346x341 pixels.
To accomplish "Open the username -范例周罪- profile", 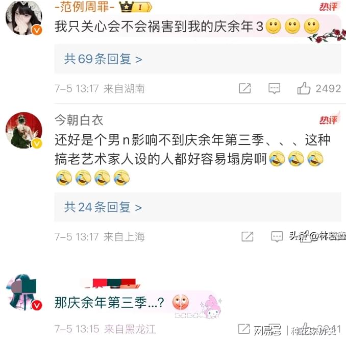I will coord(85,7).
